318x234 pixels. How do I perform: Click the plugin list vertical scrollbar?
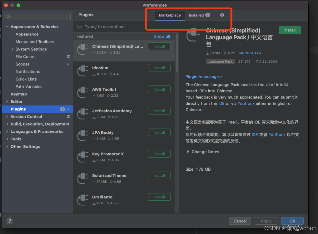click(x=176, y=53)
